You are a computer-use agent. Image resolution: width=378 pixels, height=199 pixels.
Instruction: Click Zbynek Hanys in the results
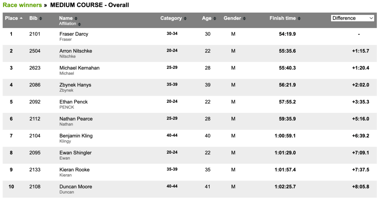click(75, 85)
